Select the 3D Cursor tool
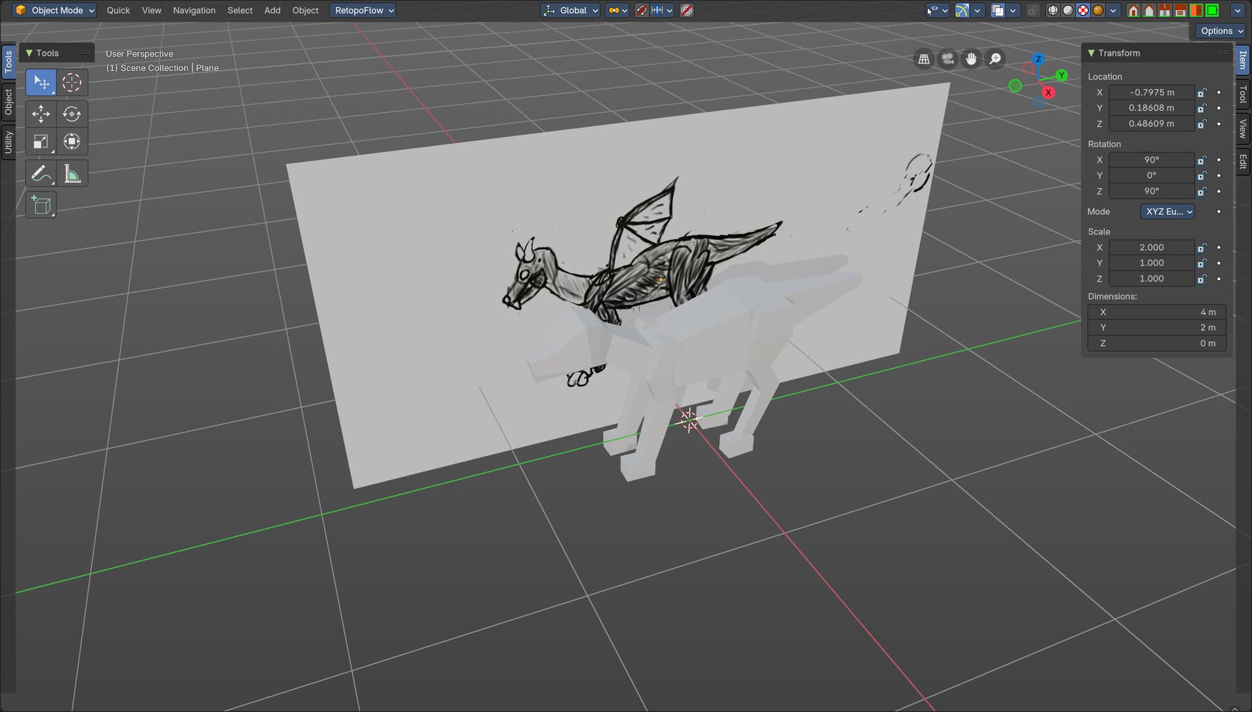 click(x=72, y=83)
